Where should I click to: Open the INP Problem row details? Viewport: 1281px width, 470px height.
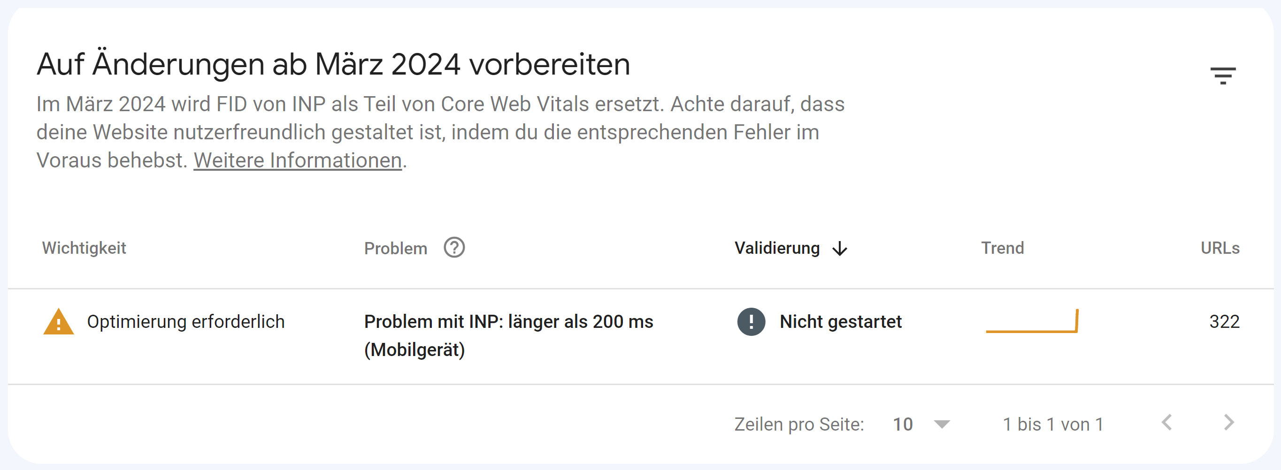coord(508,321)
